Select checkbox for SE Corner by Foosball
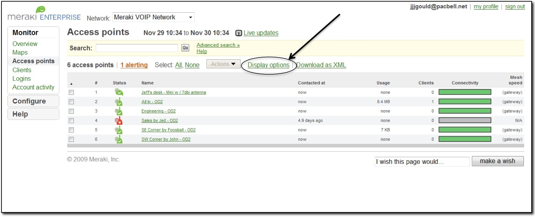 [x=71, y=130]
